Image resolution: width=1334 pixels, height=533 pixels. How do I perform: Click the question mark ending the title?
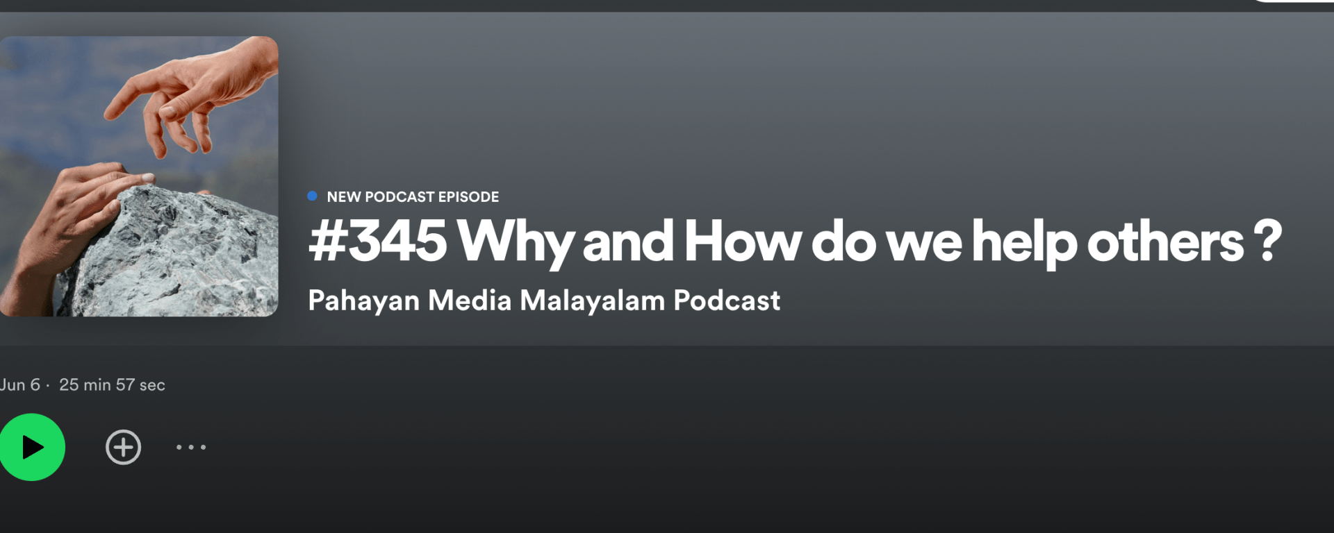point(1267,242)
